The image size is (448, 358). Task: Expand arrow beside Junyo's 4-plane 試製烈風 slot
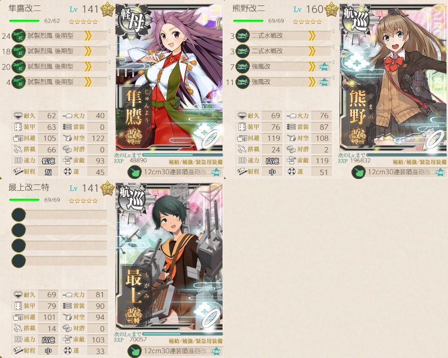pos(109,77)
